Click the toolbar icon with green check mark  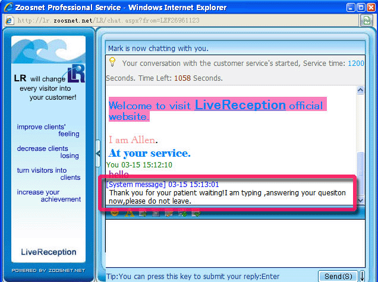[196, 213]
